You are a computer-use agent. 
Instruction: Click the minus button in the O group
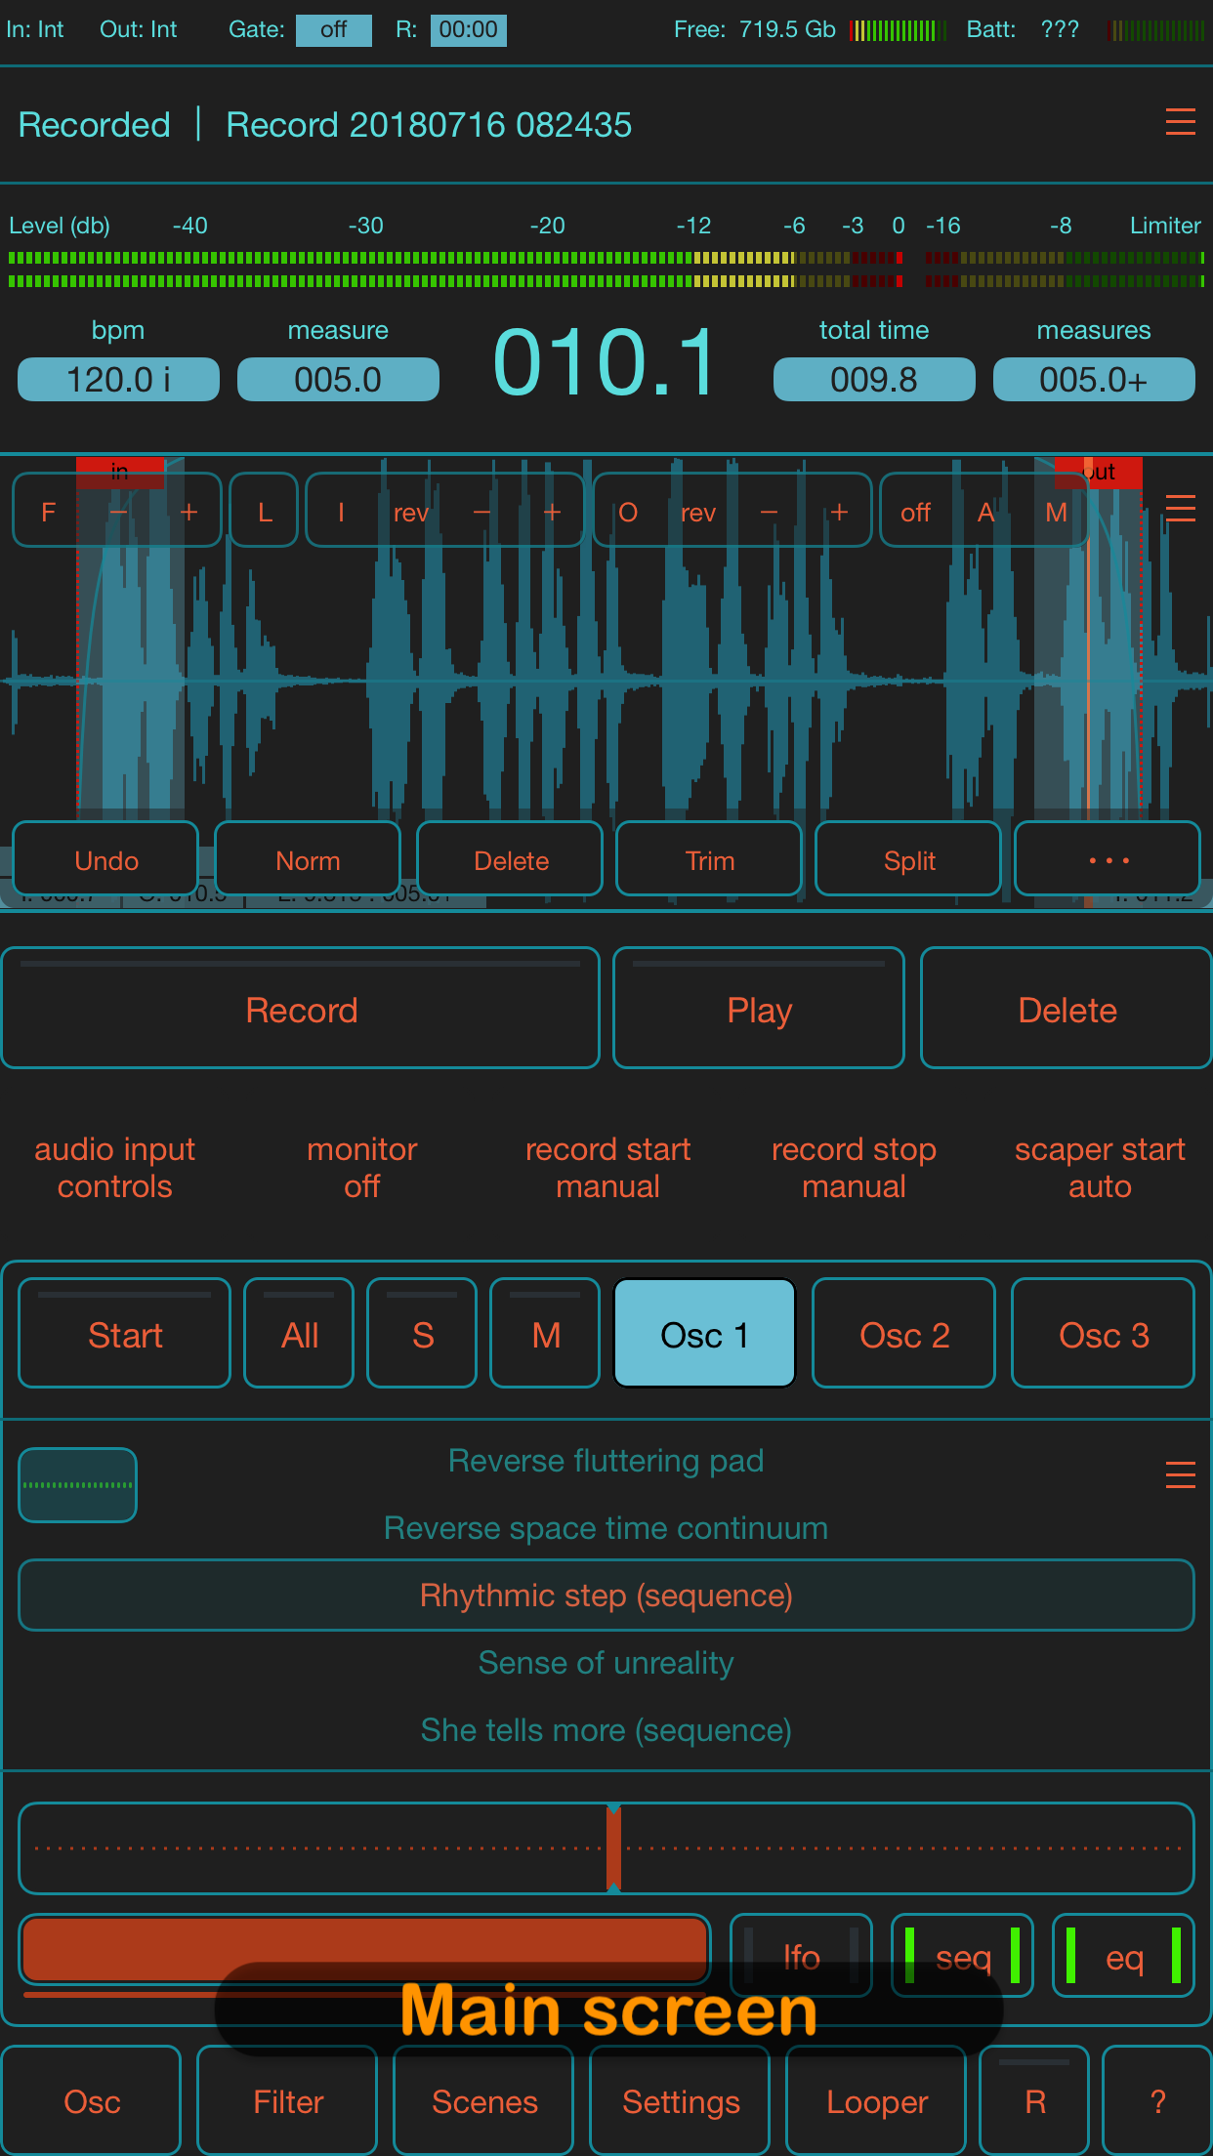pos(769,512)
